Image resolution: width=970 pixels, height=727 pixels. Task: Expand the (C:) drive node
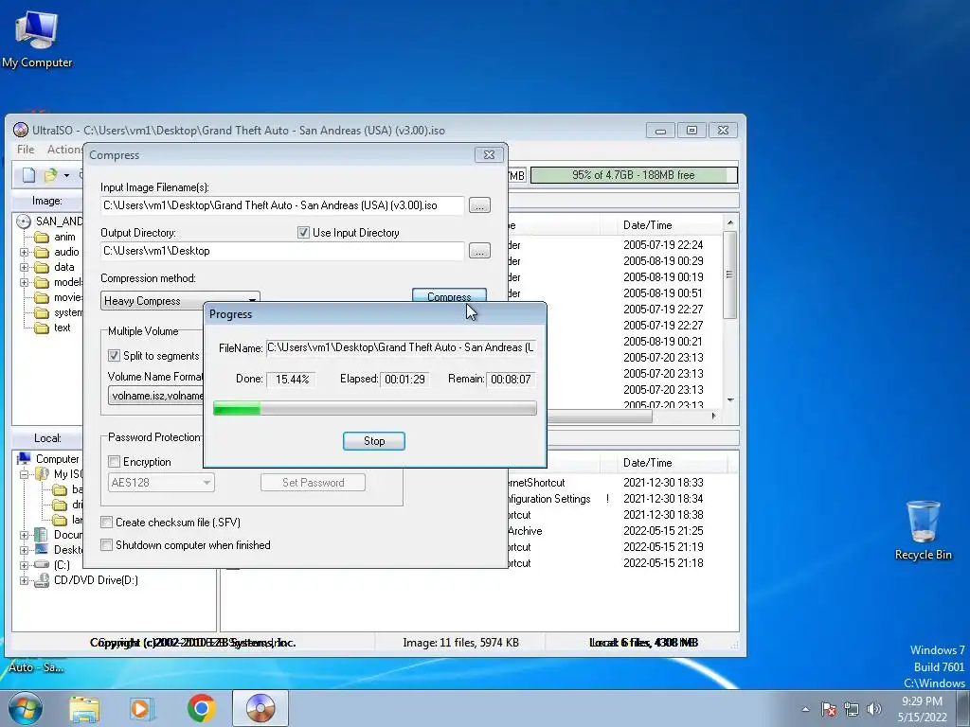[24, 565]
